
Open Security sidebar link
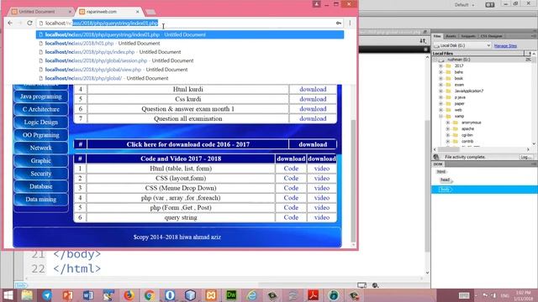pos(41,174)
